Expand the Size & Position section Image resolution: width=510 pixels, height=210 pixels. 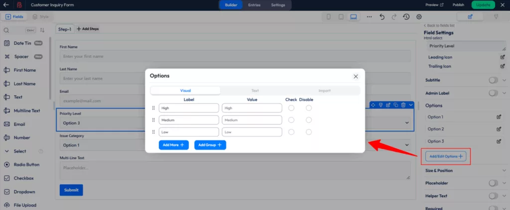click(x=504, y=171)
